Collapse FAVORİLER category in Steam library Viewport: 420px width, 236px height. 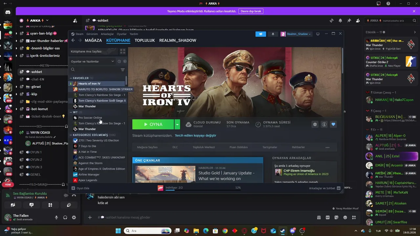click(x=71, y=78)
